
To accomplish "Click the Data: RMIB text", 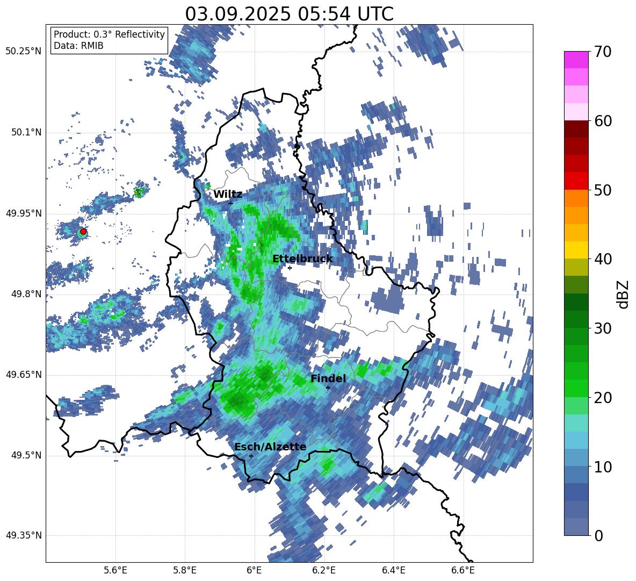I will (78, 46).
